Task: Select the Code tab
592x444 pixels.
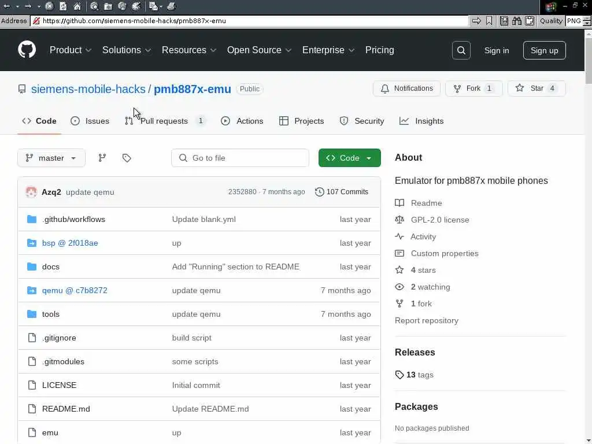Action: [x=39, y=121]
